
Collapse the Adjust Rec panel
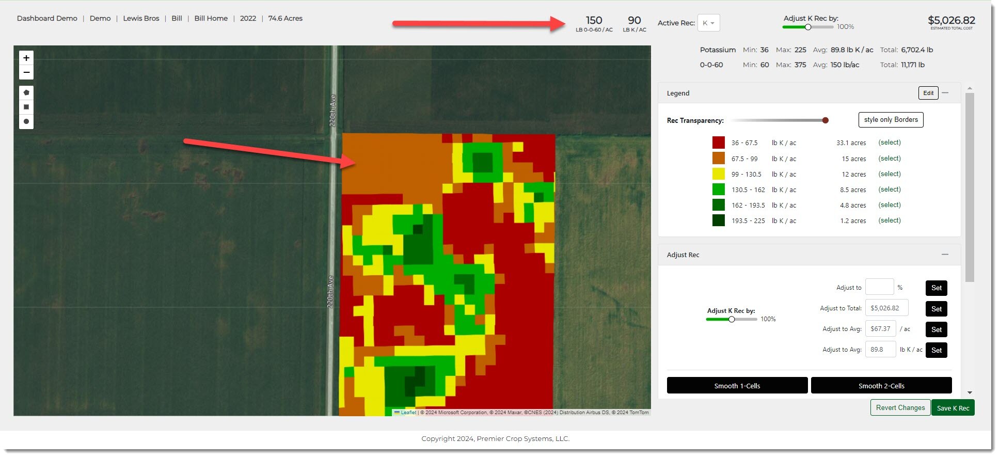coord(945,255)
